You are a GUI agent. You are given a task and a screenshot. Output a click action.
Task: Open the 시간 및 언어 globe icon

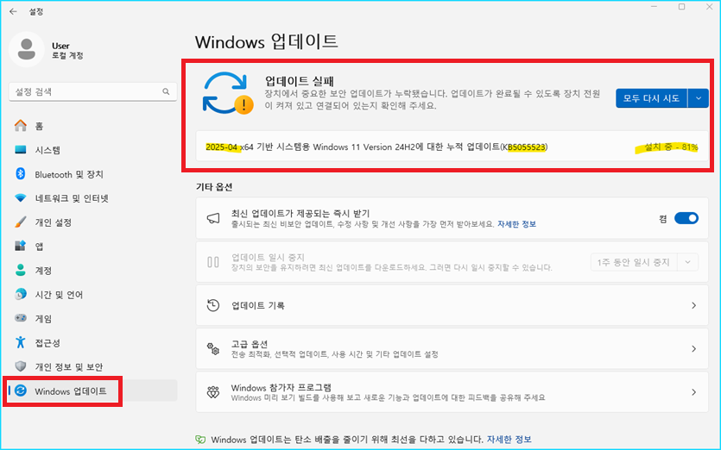coord(21,294)
